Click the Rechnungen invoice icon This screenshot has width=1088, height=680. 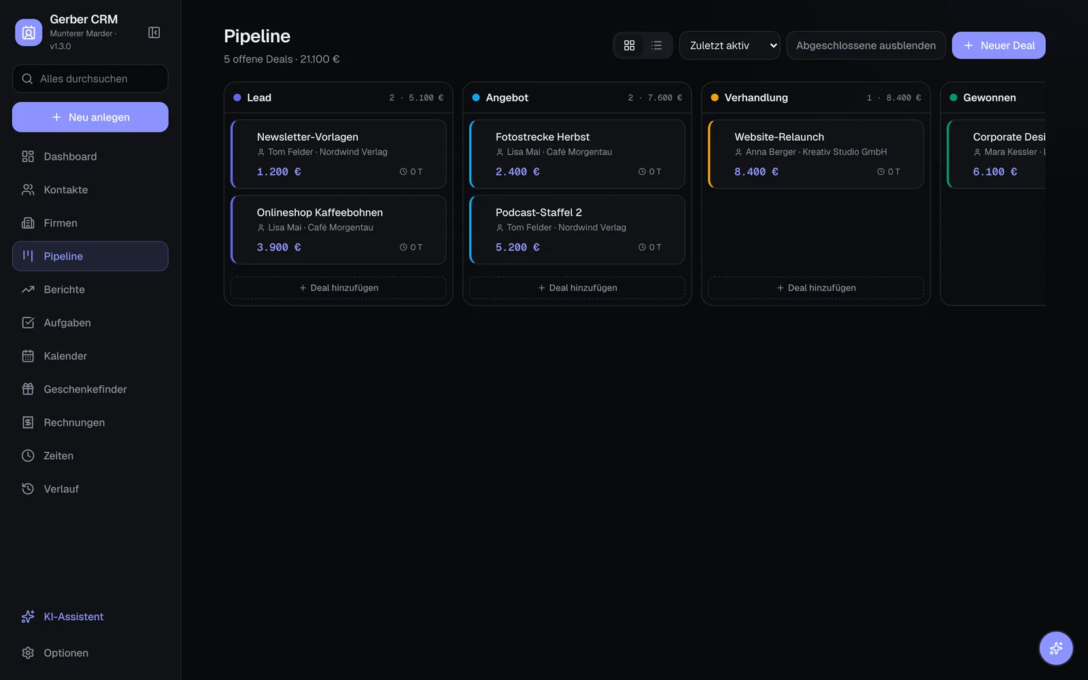click(x=28, y=422)
